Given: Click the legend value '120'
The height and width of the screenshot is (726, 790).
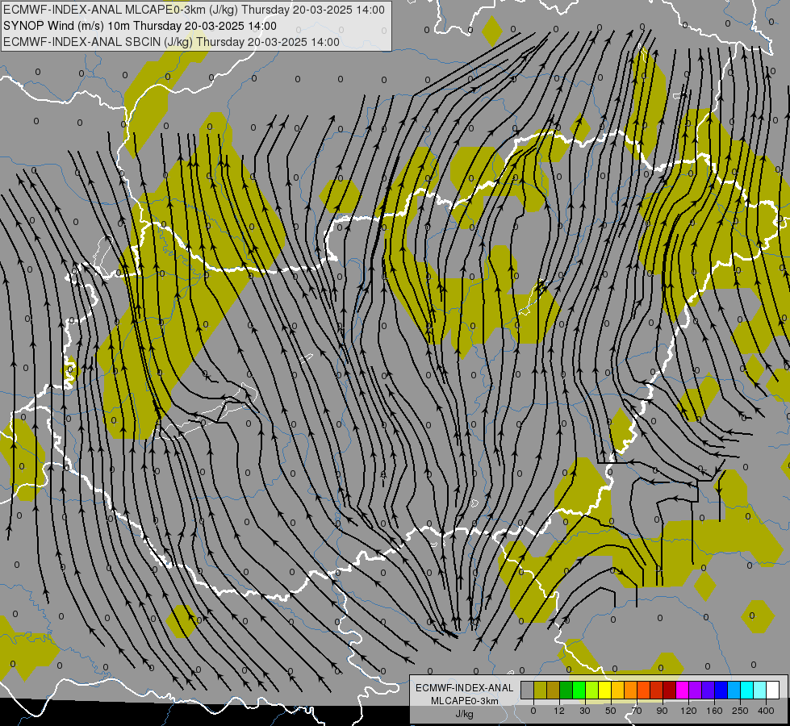Looking at the screenshot, I should tap(688, 711).
